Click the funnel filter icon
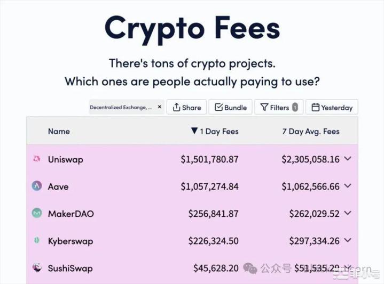Screen dimensions: 384x284 [x=264, y=107]
